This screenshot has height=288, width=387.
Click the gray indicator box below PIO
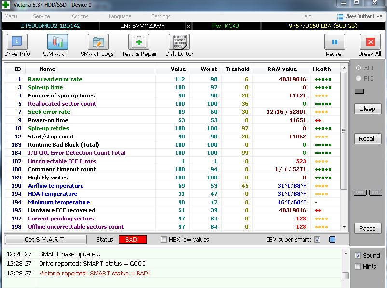(x=359, y=91)
